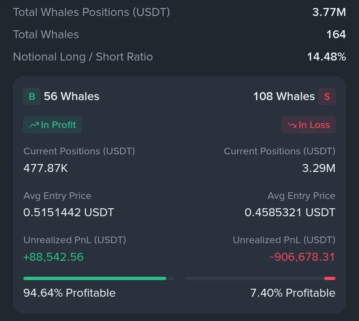This screenshot has height=321, width=359.
Task: Click the long Current Positions value 477.87K
Action: tap(46, 168)
